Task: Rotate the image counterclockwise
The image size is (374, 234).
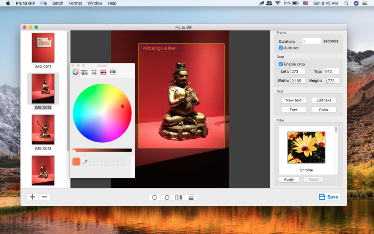Action: (x=167, y=197)
